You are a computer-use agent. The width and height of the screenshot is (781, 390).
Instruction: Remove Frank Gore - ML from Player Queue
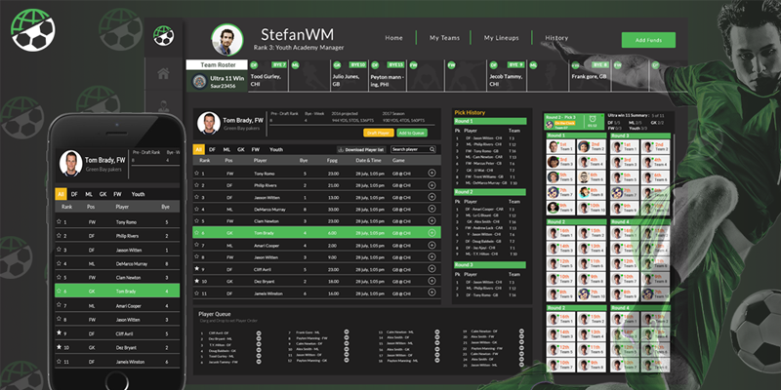click(x=347, y=331)
